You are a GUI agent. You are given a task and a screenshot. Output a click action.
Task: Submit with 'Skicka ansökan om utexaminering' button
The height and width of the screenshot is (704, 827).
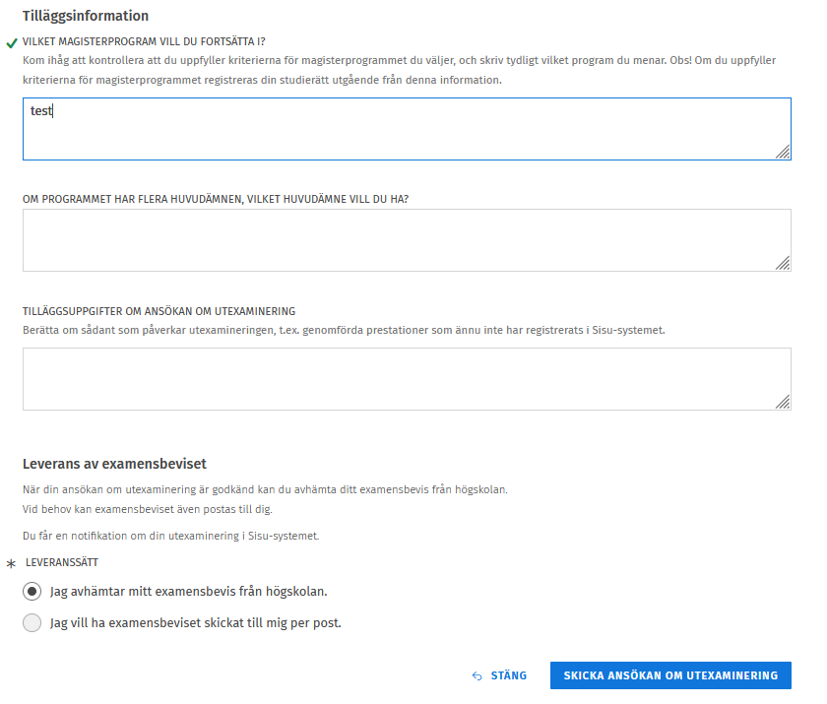click(670, 675)
